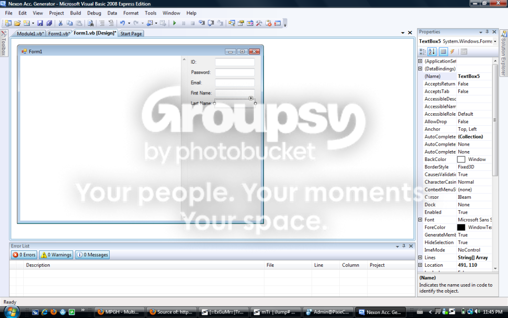This screenshot has height=318, width=508.
Task: Expand the Font property node
Action: 420,220
